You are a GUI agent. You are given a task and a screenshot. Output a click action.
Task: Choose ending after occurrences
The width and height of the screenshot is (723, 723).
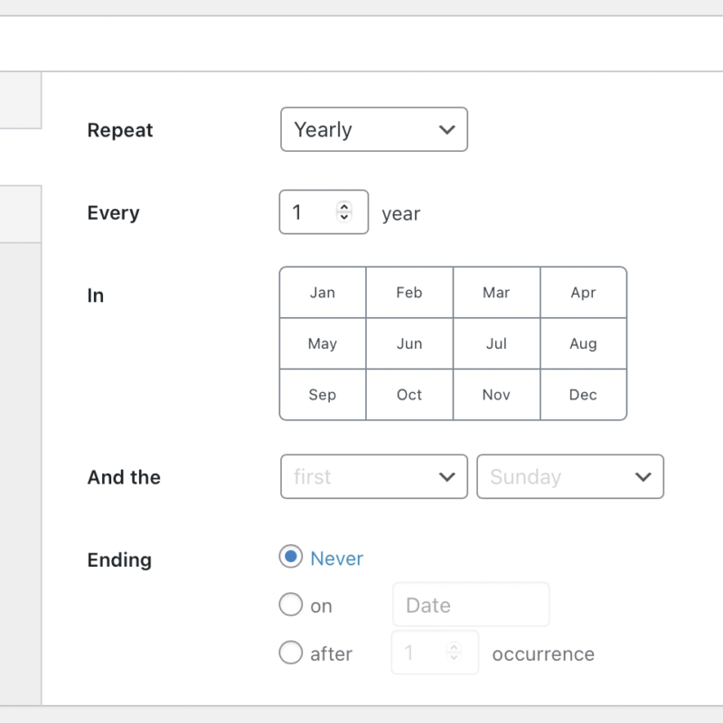[x=291, y=653]
